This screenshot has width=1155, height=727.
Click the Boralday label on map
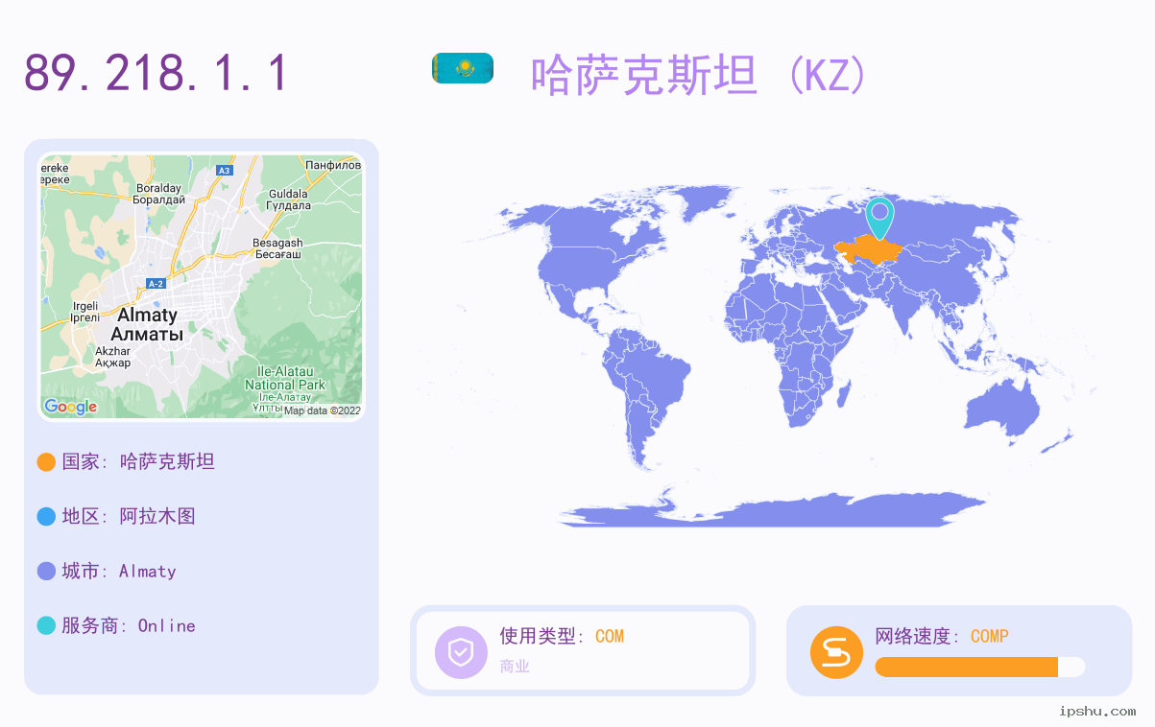pos(158,194)
